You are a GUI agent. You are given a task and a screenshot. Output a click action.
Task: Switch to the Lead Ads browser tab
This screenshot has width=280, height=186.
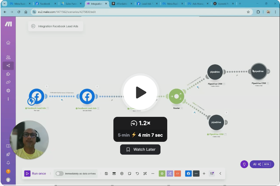point(147,4)
